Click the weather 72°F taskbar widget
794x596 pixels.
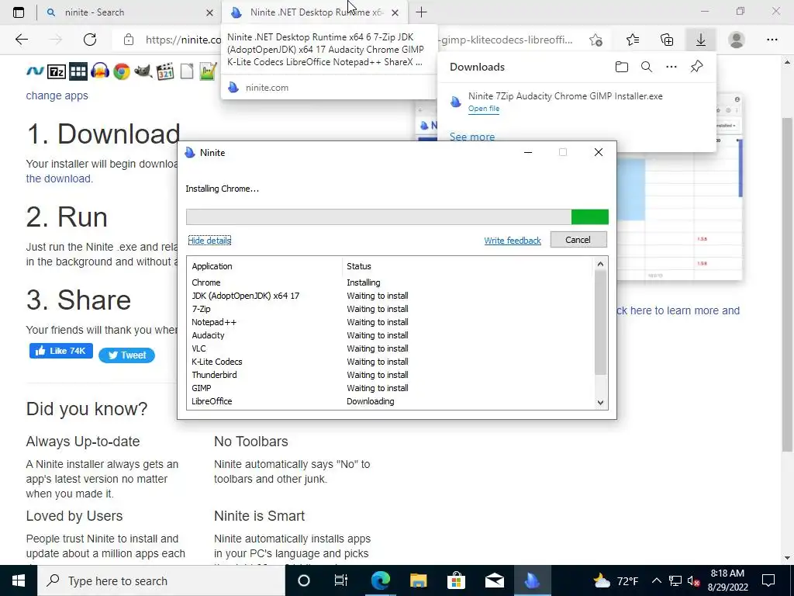pos(616,580)
